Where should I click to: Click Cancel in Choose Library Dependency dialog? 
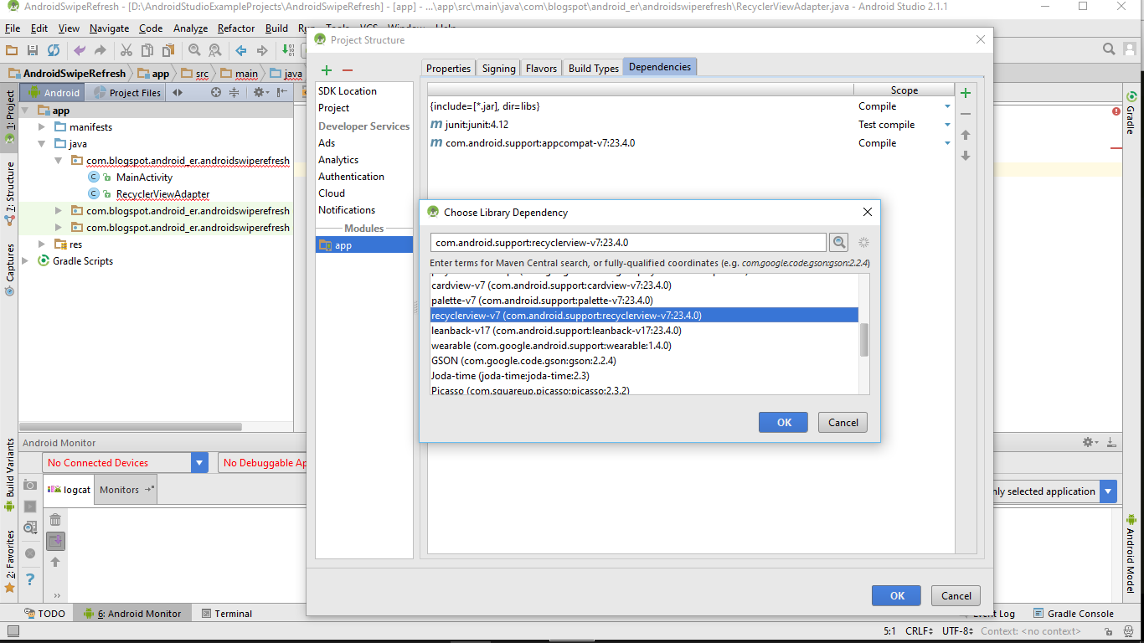tap(843, 423)
